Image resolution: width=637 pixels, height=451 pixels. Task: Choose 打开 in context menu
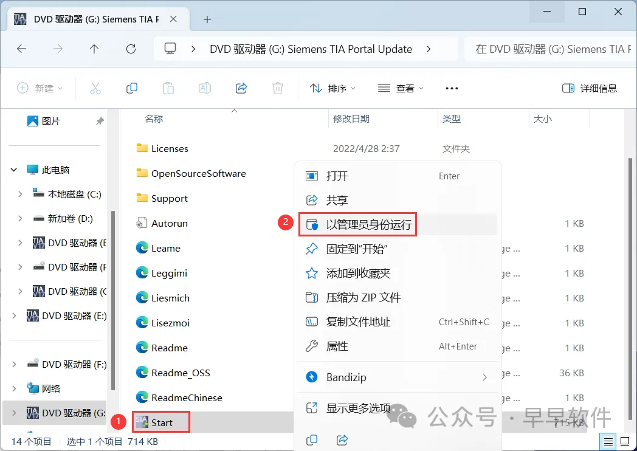pyautogui.click(x=398, y=176)
